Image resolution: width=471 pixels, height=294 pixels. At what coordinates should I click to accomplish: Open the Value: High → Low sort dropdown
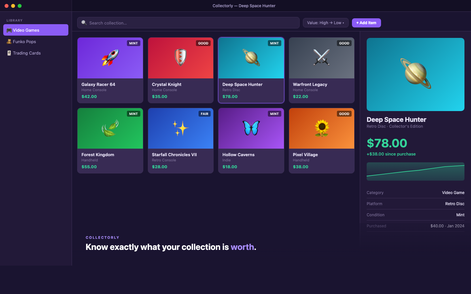click(x=325, y=23)
